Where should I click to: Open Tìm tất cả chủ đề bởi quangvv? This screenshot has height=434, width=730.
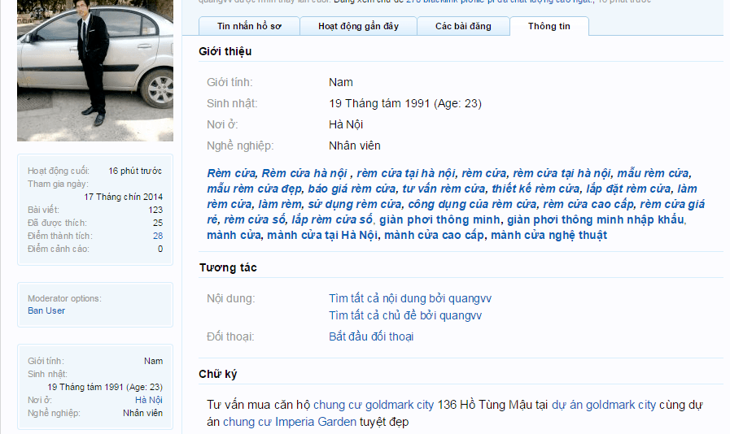point(405,315)
